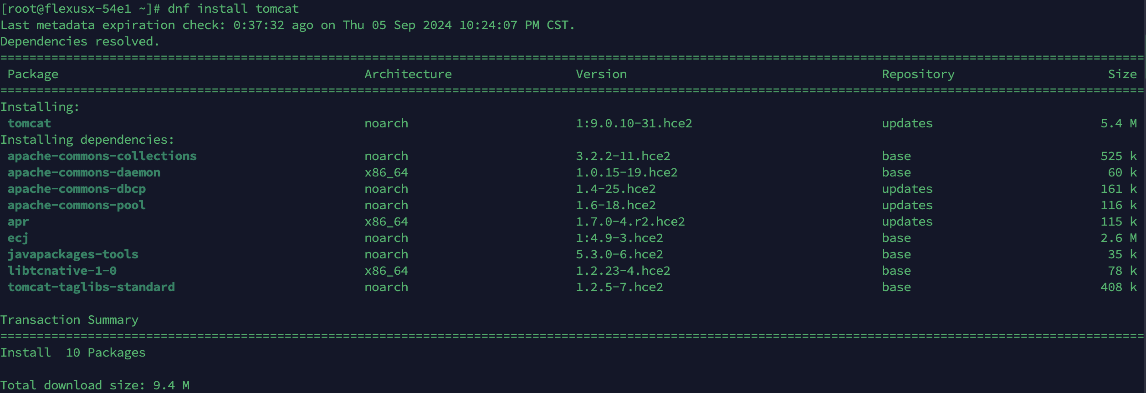
Task: Click the tomcat version 1:9.0.10-31.hce2
Action: [x=634, y=123]
